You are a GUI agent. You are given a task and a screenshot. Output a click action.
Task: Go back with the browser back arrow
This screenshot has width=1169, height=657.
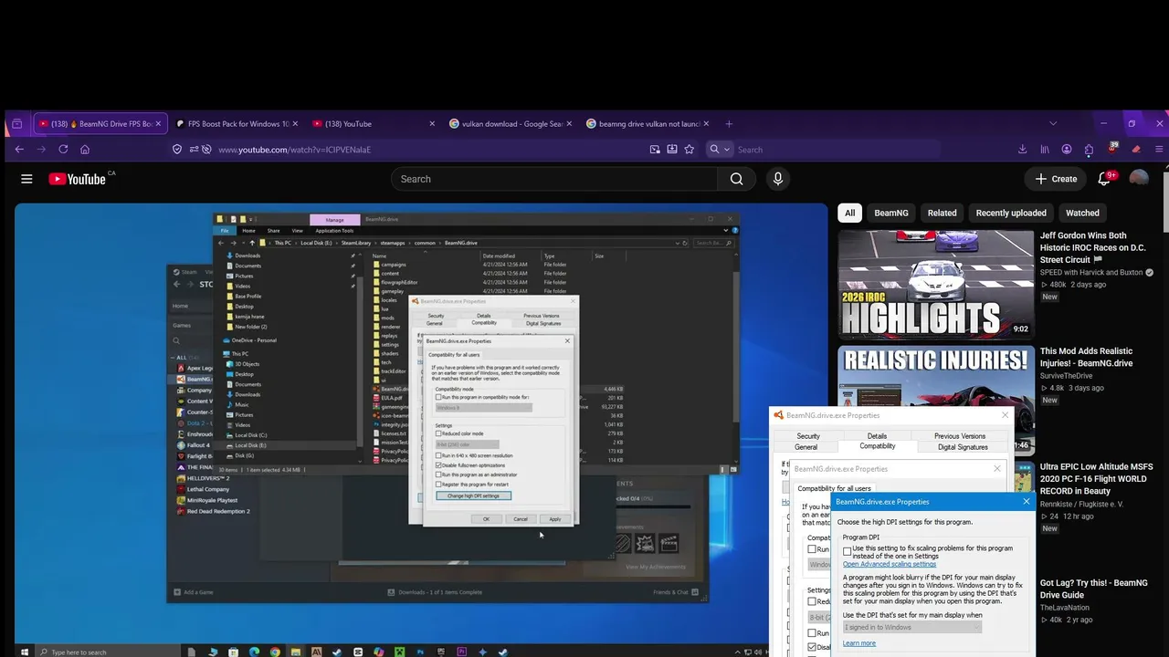tap(19, 150)
